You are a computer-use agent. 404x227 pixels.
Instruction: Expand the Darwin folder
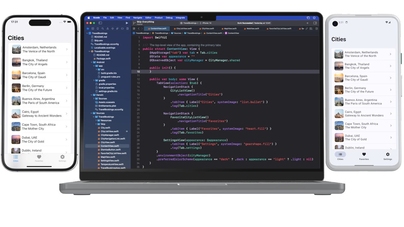coord(92,95)
